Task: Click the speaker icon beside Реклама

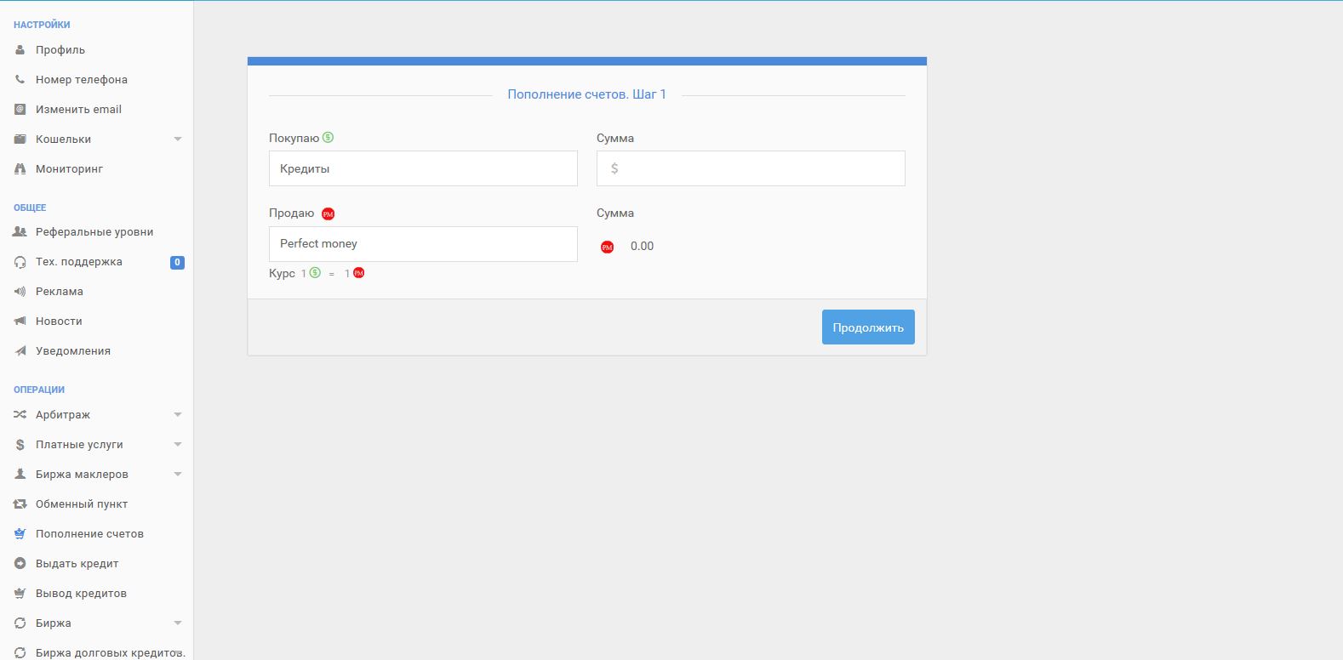Action: point(20,292)
